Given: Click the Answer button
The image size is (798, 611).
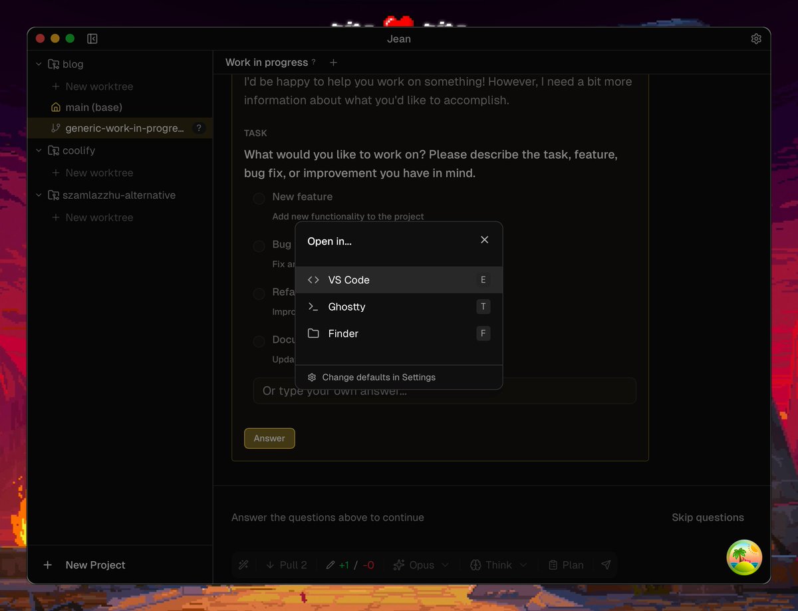Looking at the screenshot, I should click(x=269, y=438).
